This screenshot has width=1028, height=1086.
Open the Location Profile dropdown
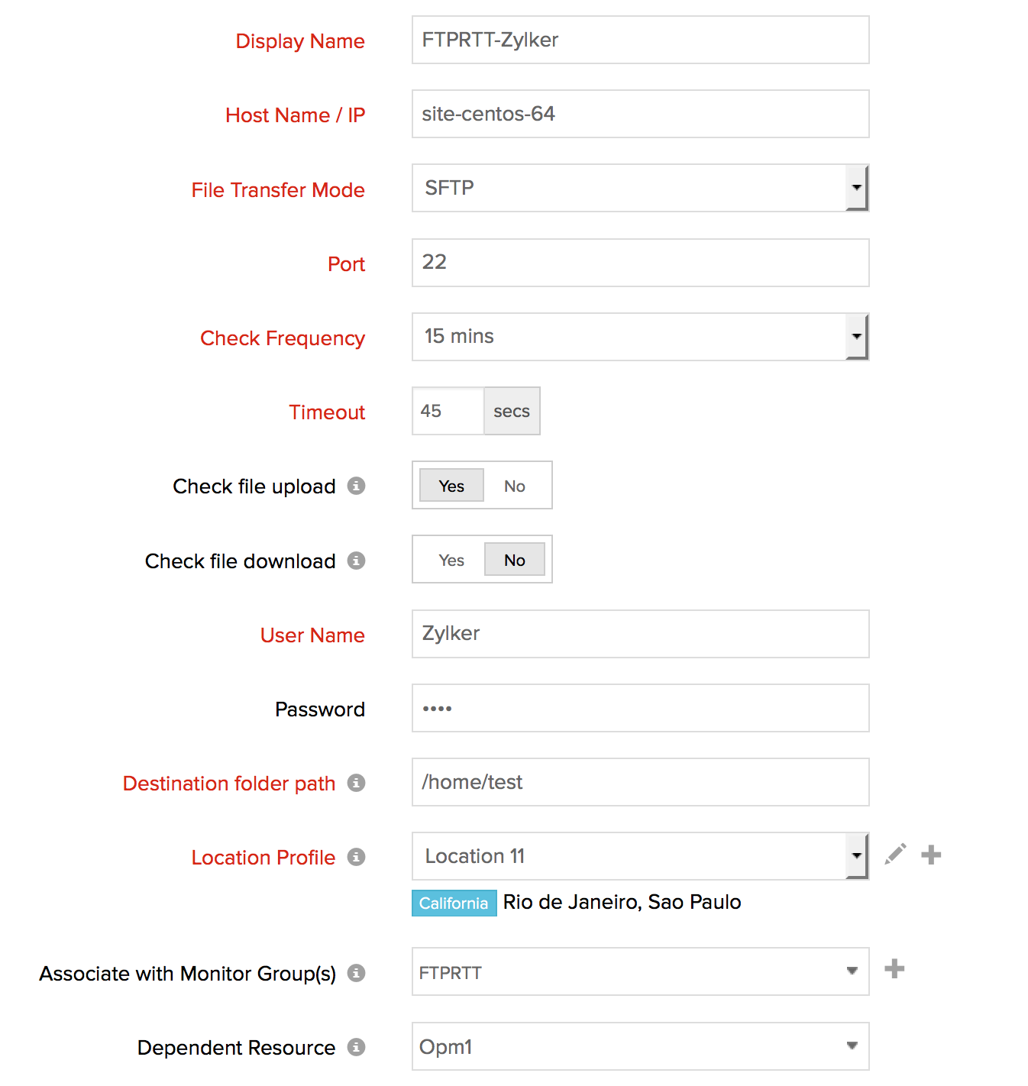coord(640,856)
